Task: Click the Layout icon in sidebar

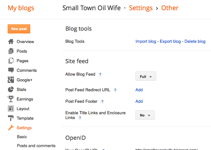Action: (x=11, y=109)
